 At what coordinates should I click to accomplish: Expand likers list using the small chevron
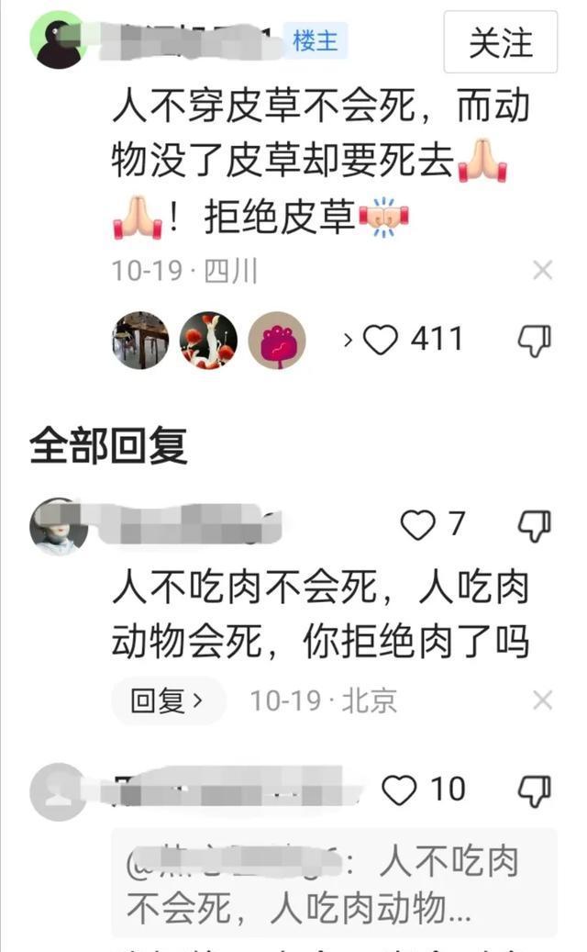(349, 340)
